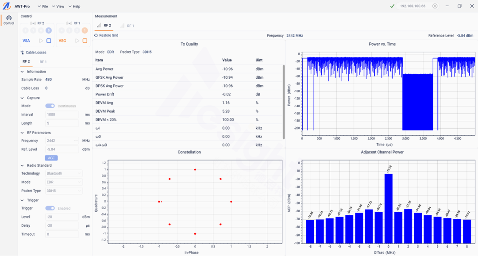Stop the VSA capture
This screenshot has height=256, width=478.
(x=49, y=41)
